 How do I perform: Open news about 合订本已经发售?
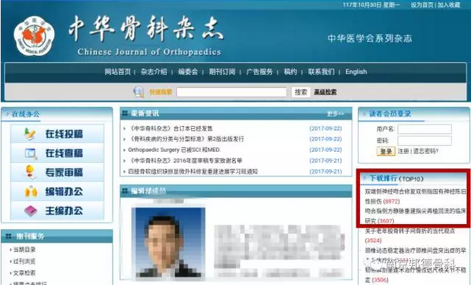coord(171,129)
